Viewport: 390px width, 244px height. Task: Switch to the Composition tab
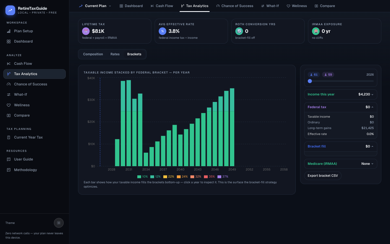(93, 54)
